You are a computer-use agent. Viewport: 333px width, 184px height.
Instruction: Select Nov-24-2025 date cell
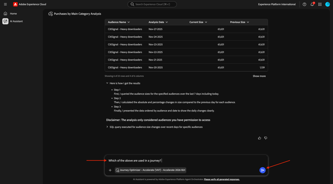pos(155,37)
